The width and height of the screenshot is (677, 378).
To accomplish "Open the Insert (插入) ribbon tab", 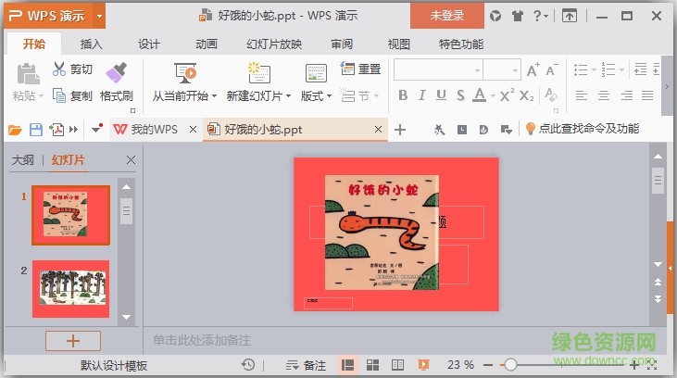I will pyautogui.click(x=92, y=44).
